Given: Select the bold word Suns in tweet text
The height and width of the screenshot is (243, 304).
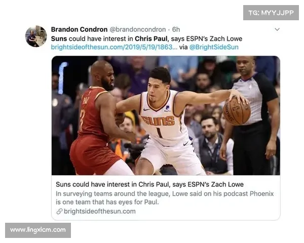Looking at the screenshot, I should (x=59, y=38).
